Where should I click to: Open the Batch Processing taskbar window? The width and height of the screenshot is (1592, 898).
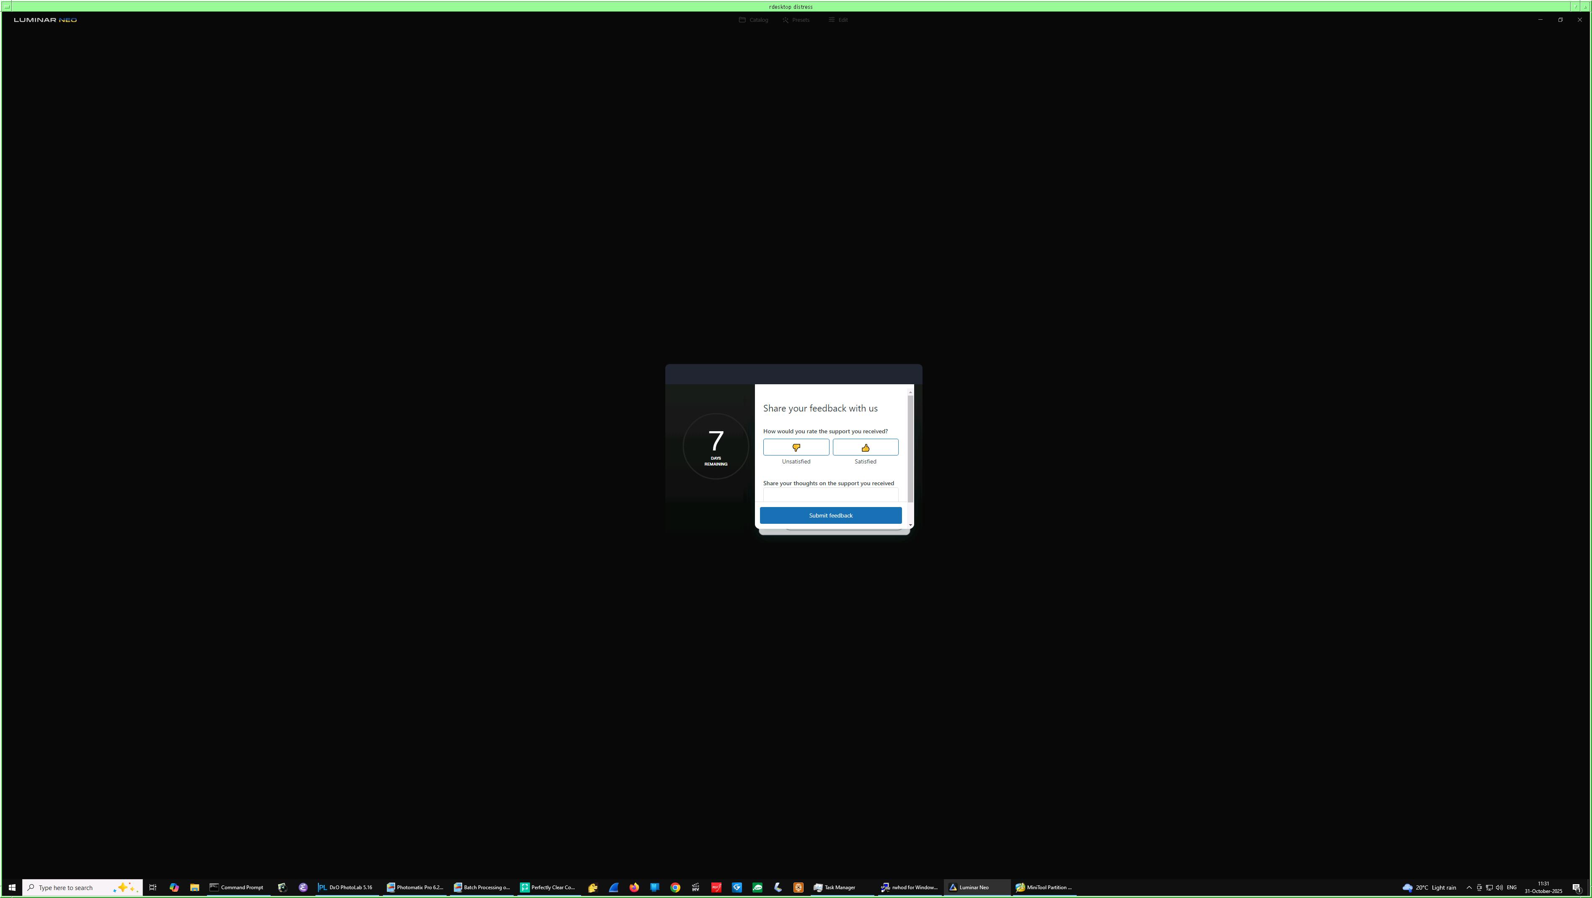click(x=482, y=888)
